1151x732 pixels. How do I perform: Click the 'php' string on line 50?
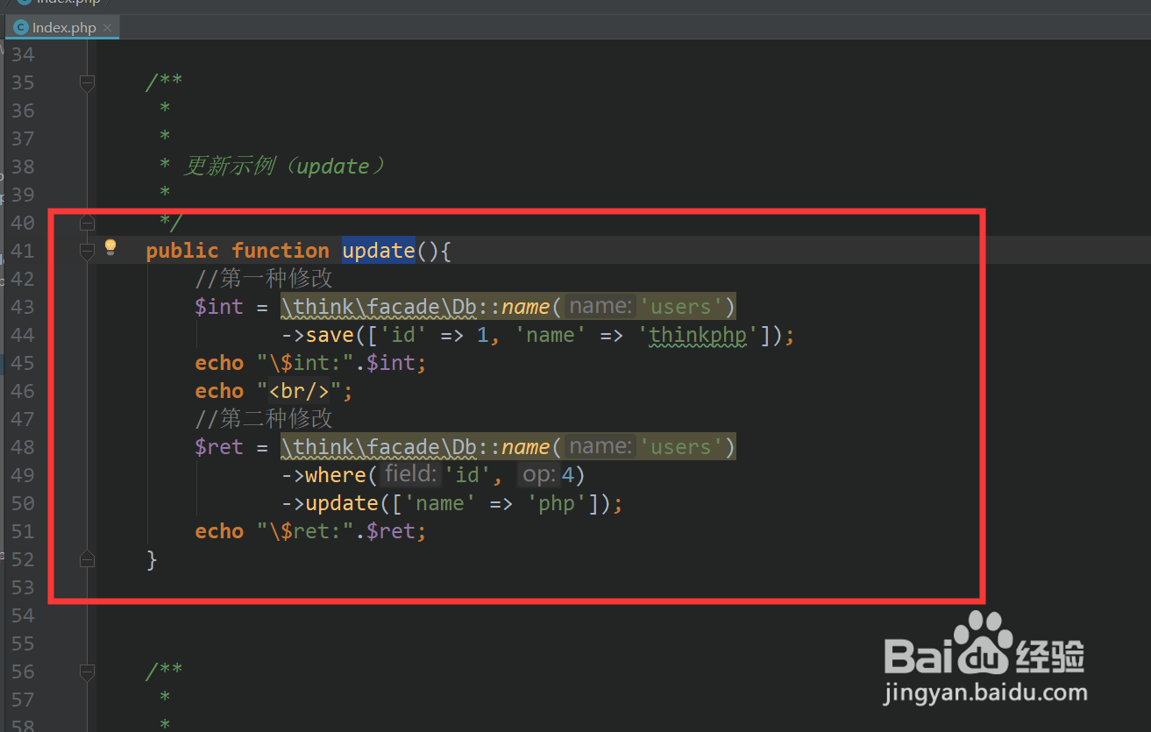click(557, 503)
